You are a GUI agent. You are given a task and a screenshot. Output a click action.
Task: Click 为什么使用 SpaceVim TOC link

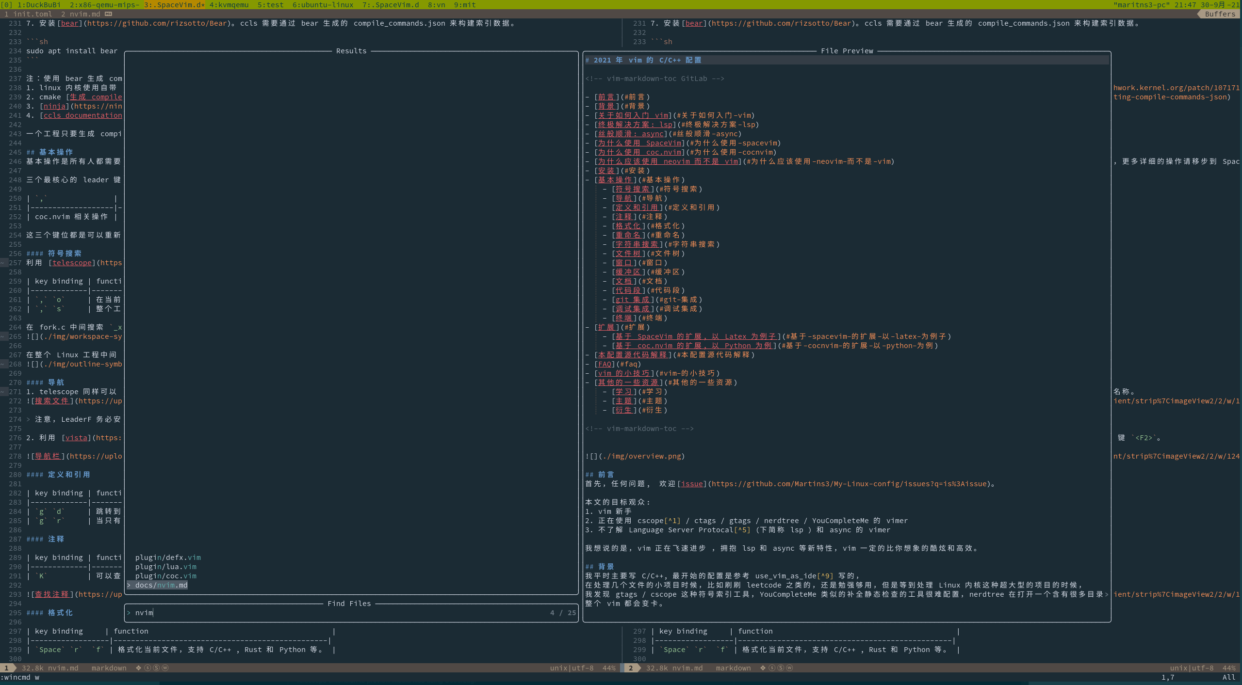point(639,143)
